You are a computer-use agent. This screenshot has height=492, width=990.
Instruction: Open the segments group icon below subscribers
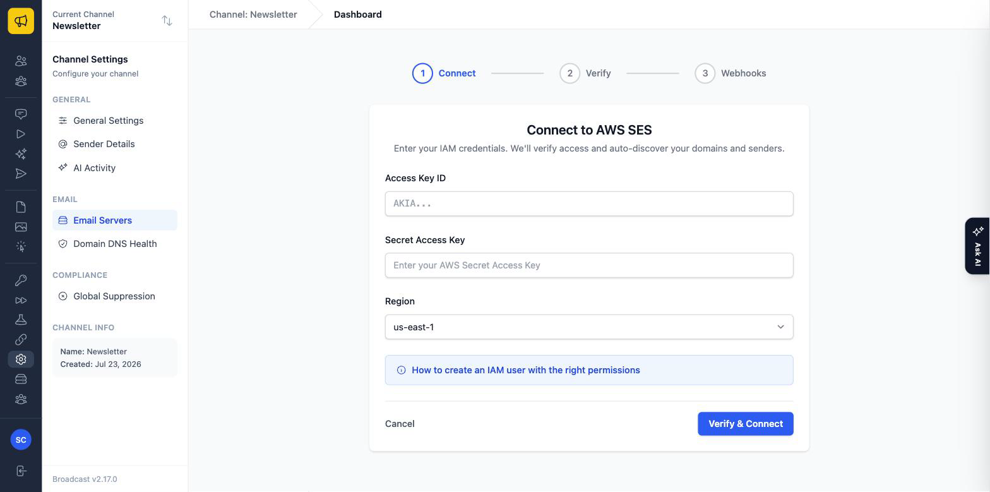click(21, 81)
